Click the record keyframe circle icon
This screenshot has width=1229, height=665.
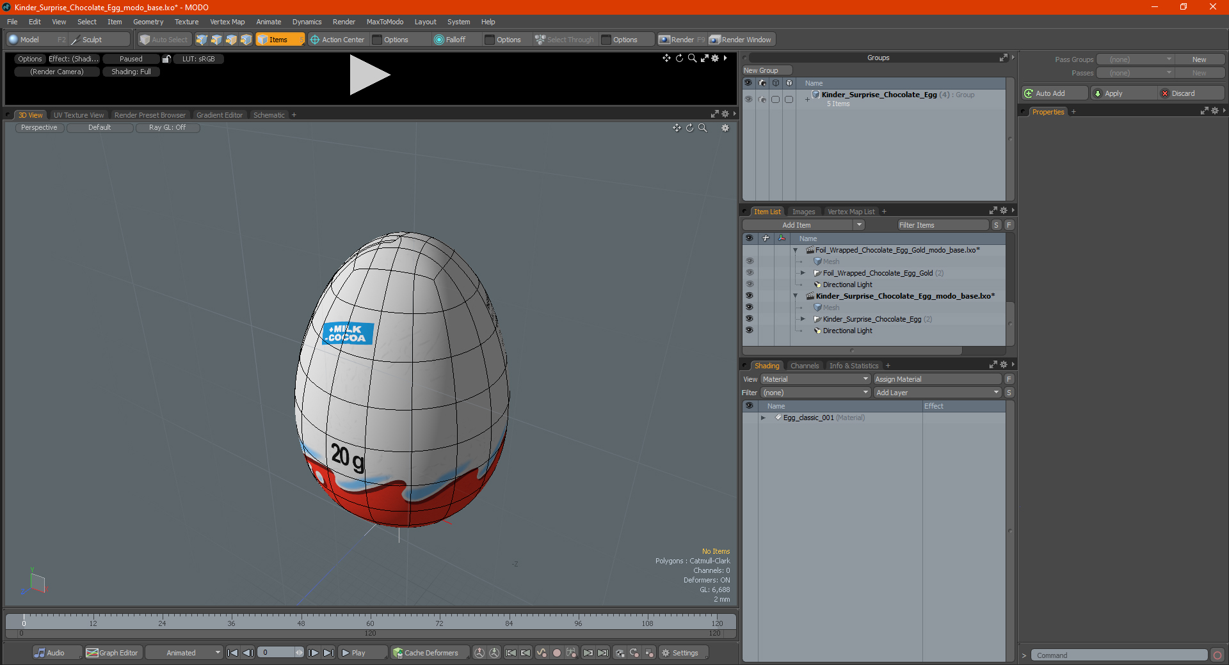point(557,653)
